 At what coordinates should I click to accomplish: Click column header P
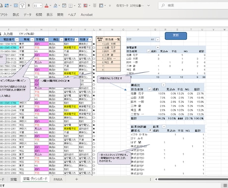click(138, 30)
